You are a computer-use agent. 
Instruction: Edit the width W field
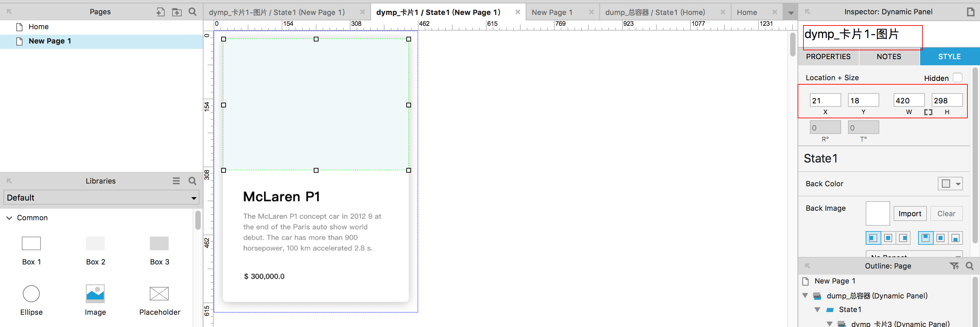click(909, 100)
